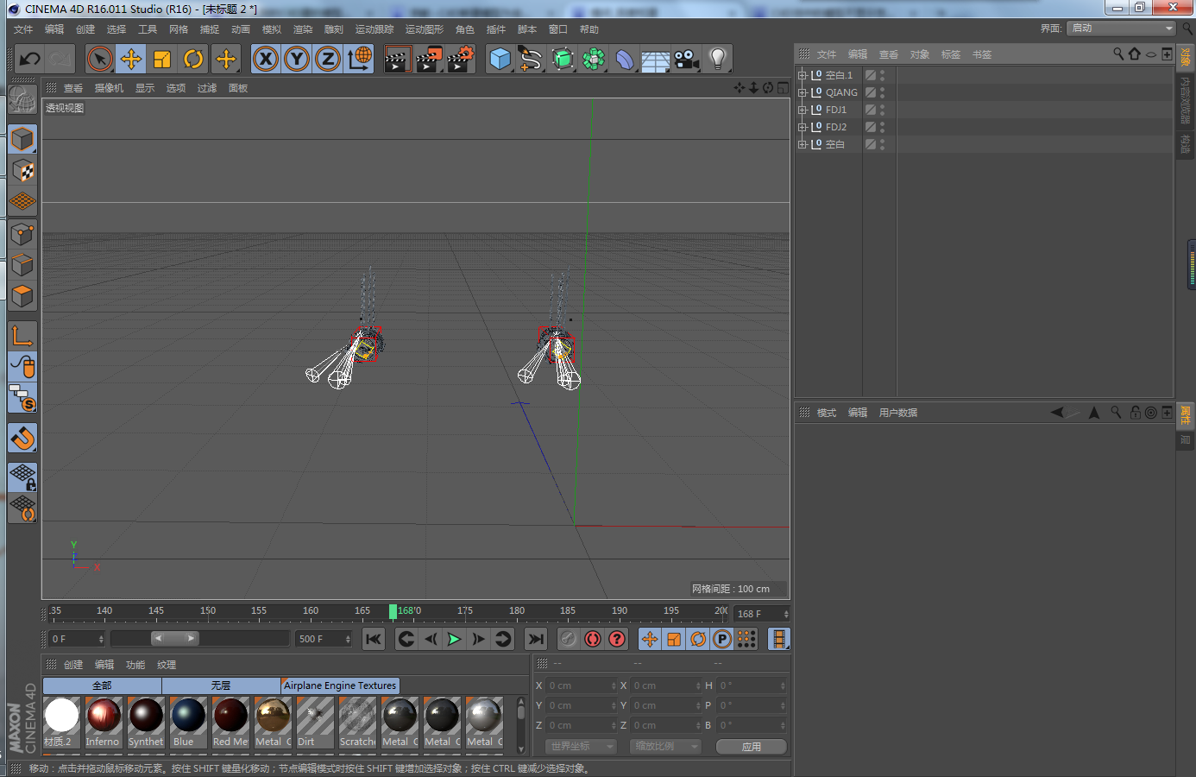1196x777 pixels.
Task: Click the render to picture viewer icon
Action: tap(429, 59)
